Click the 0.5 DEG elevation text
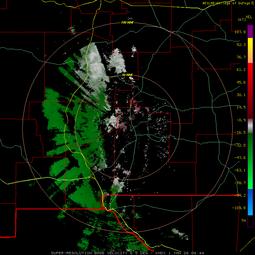Viewport: 255px width, 255px height. click(139, 253)
